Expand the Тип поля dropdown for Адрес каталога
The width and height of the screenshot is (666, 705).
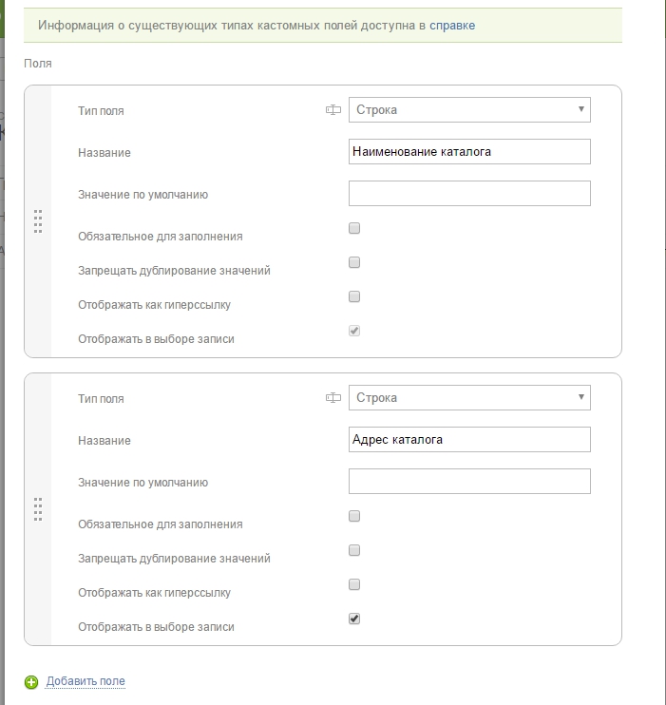point(469,398)
